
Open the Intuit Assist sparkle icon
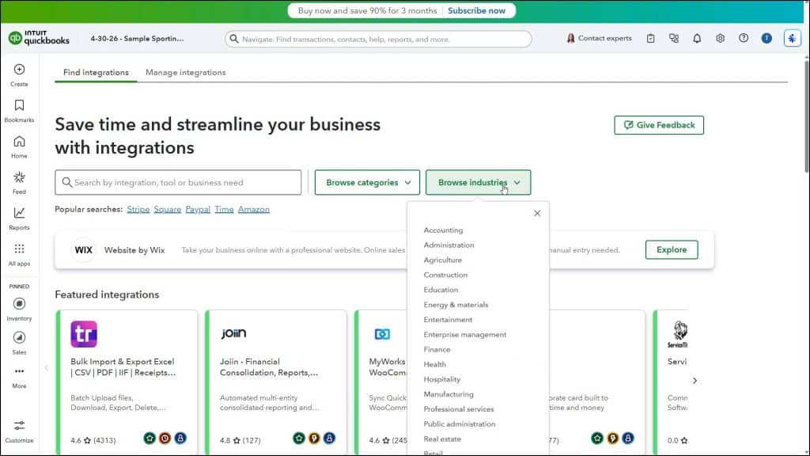pos(792,38)
